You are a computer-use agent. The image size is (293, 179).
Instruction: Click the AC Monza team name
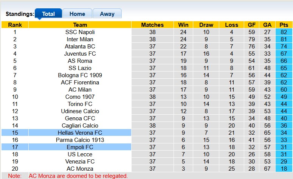coord(80,169)
